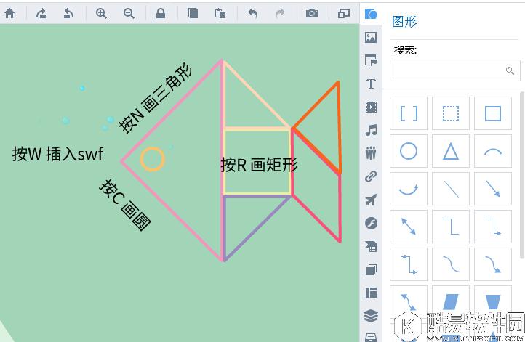Viewport: 525px width, 342px height.
Task: Open the image insert icon in sidebar
Action: click(371, 37)
